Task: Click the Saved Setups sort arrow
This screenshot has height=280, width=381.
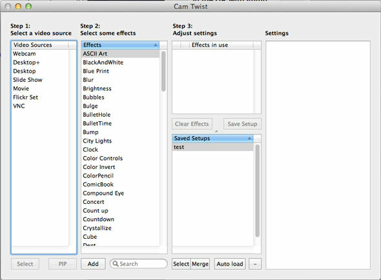Action: (249, 138)
